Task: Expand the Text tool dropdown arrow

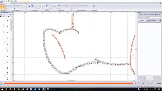Action: point(29,9)
